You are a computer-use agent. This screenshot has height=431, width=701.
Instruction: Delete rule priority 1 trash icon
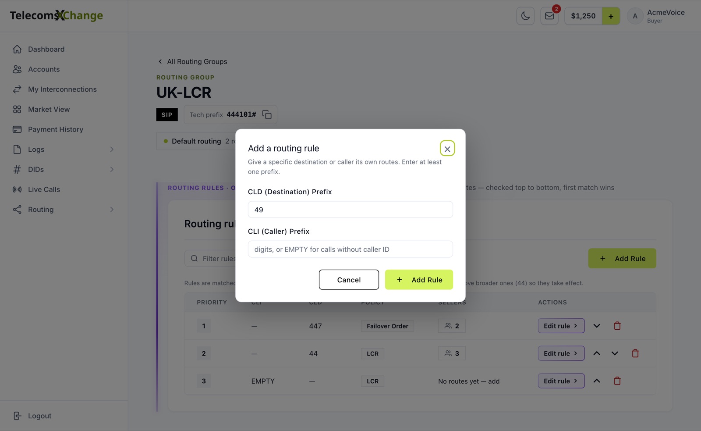pyautogui.click(x=617, y=326)
